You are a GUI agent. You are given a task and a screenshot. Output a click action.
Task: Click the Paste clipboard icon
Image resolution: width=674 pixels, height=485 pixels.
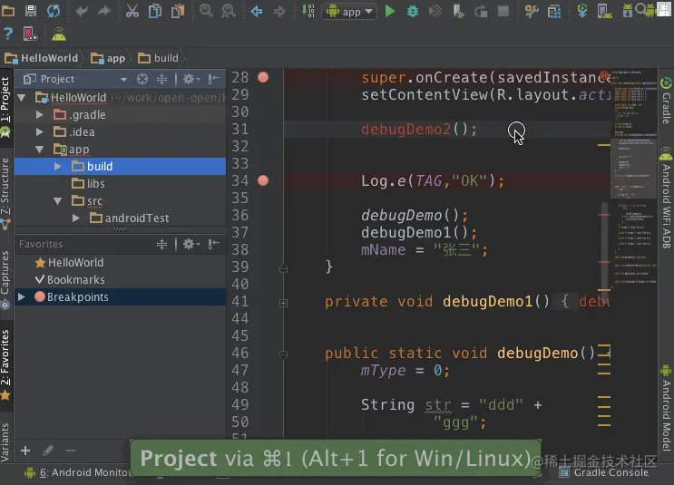pyautogui.click(x=178, y=11)
